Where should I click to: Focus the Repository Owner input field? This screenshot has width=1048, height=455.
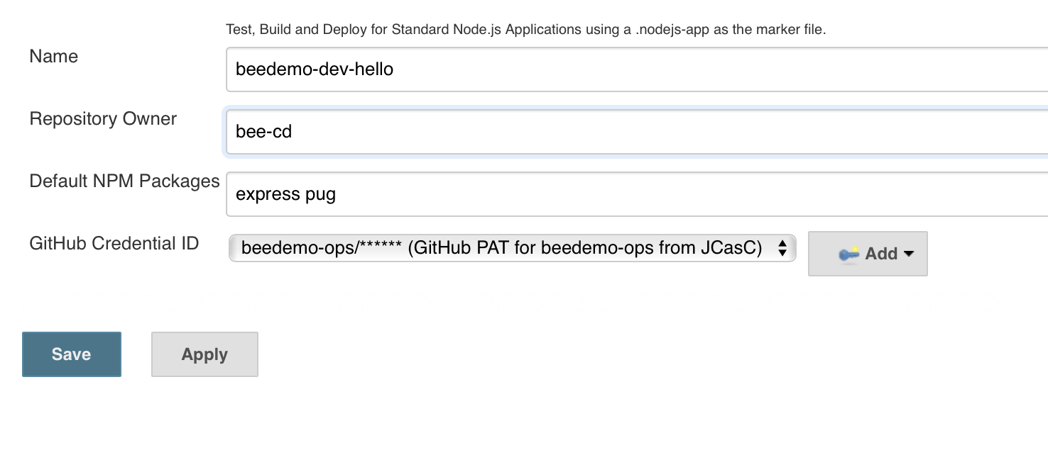[637, 132]
